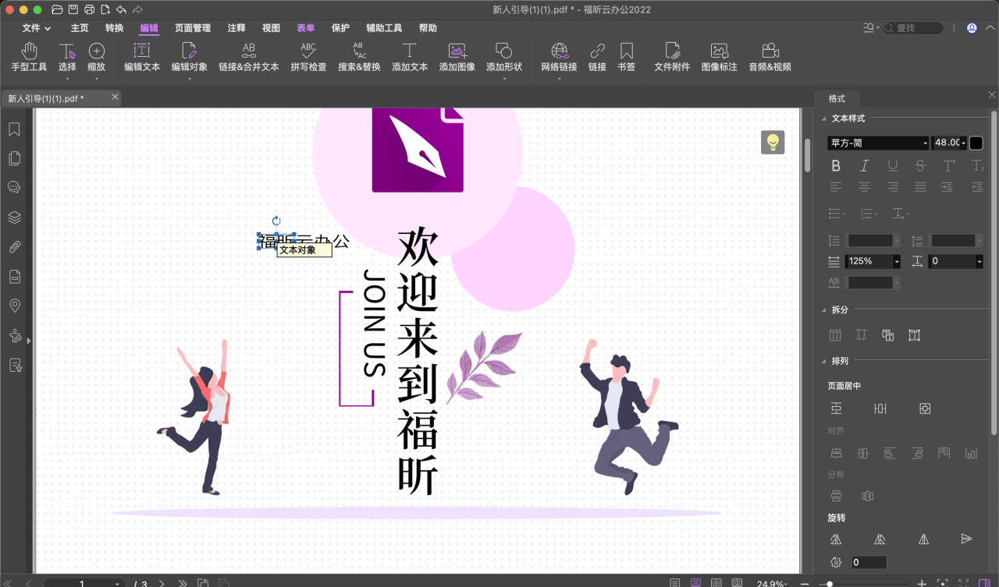Click the yellow tip lightbulb button on the page

pos(773,143)
